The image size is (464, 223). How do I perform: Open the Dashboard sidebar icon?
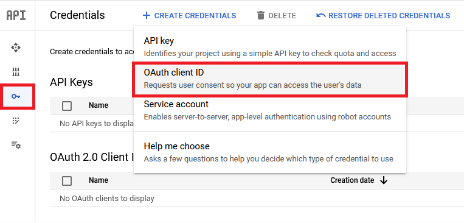[16, 48]
